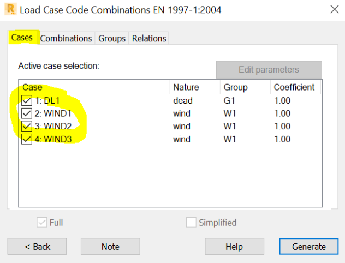Click the Robot app icon in title bar
345x263 pixels.
(8, 9)
